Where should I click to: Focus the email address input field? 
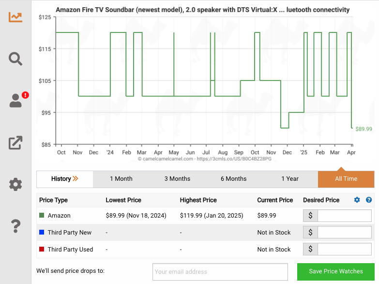point(220,272)
